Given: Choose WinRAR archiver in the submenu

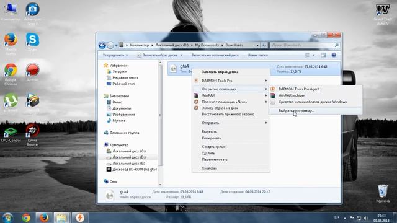Looking at the screenshot, I should tap(316, 95).
